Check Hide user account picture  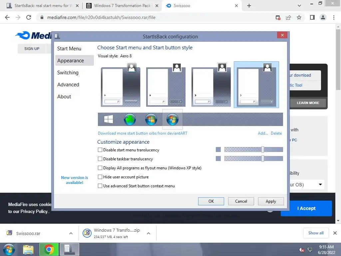100,177
